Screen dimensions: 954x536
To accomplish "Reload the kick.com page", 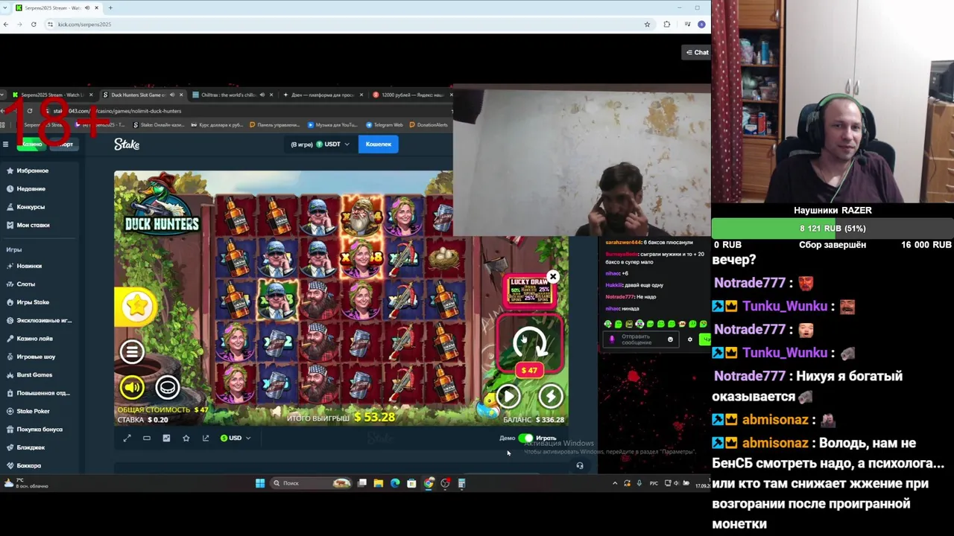I will [34, 25].
